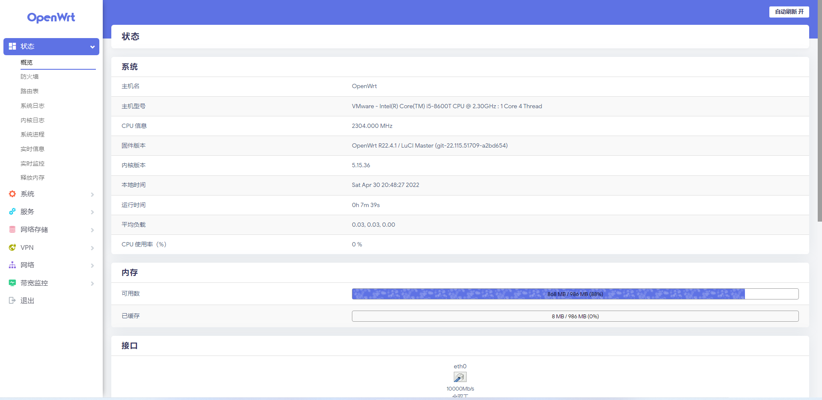Click the 主机名 row label
Viewport: 822px width, 400px height.
pyautogui.click(x=131, y=86)
